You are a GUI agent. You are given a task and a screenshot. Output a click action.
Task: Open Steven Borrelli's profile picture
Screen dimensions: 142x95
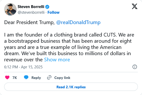click(x=10, y=9)
